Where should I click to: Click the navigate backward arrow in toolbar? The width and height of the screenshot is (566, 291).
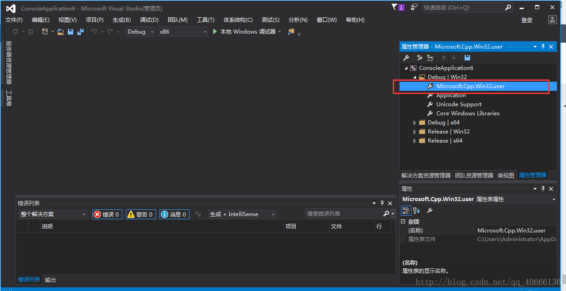[15, 32]
